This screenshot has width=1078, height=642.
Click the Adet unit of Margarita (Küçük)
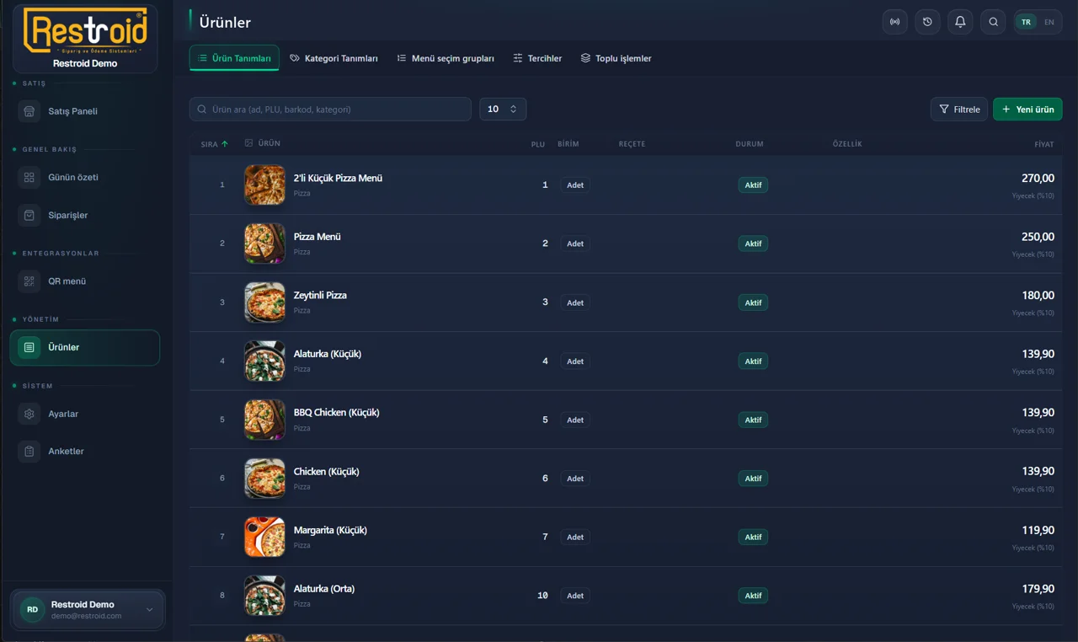[x=575, y=537]
